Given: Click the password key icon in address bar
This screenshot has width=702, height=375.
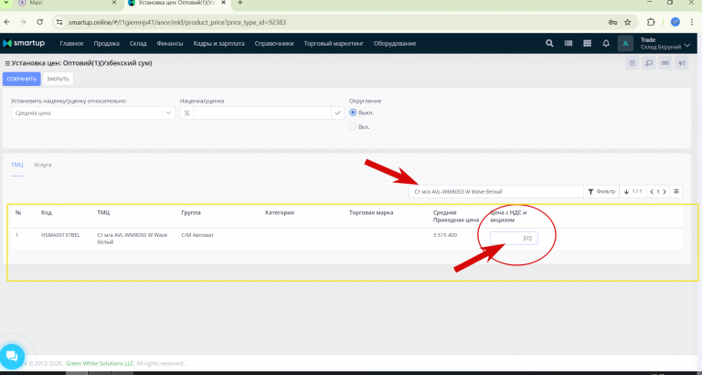Looking at the screenshot, I should click(x=612, y=22).
